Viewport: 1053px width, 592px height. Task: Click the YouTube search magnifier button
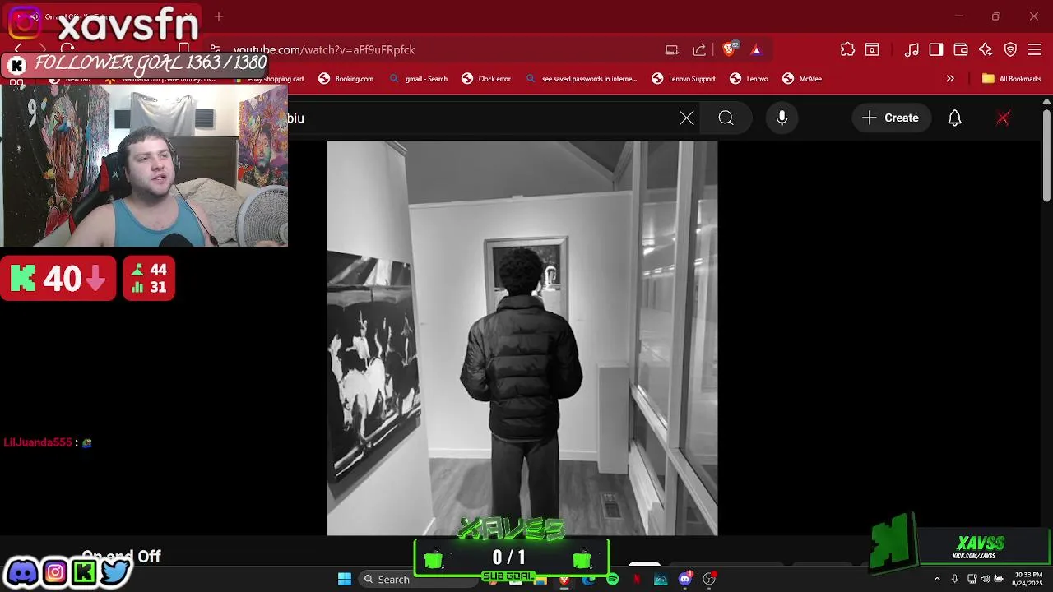coord(726,118)
